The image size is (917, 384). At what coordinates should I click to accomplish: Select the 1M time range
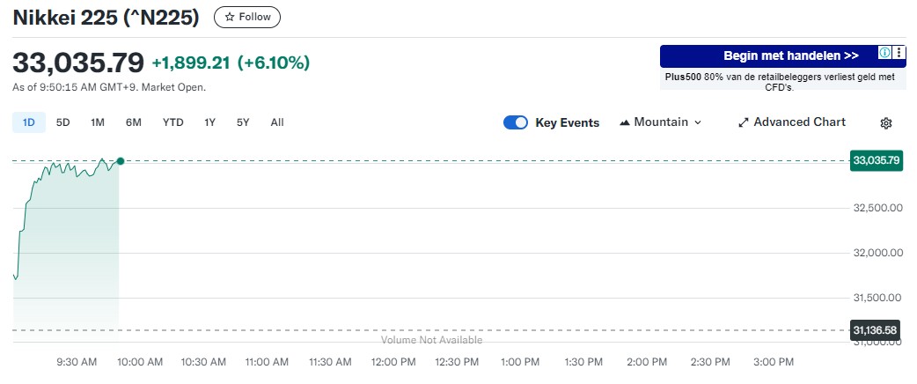98,122
